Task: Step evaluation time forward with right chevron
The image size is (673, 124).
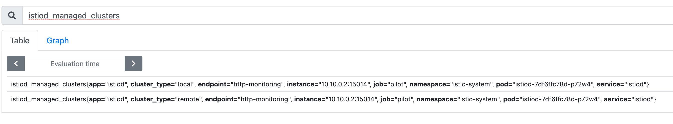Action: (x=133, y=63)
